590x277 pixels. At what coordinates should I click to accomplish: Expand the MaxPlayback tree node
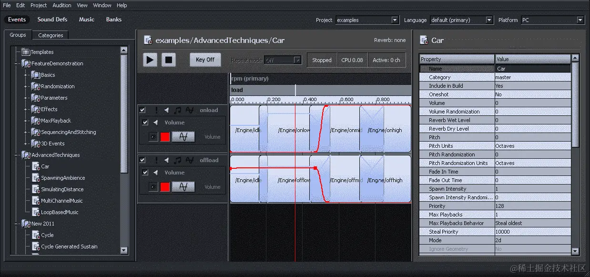(26, 121)
